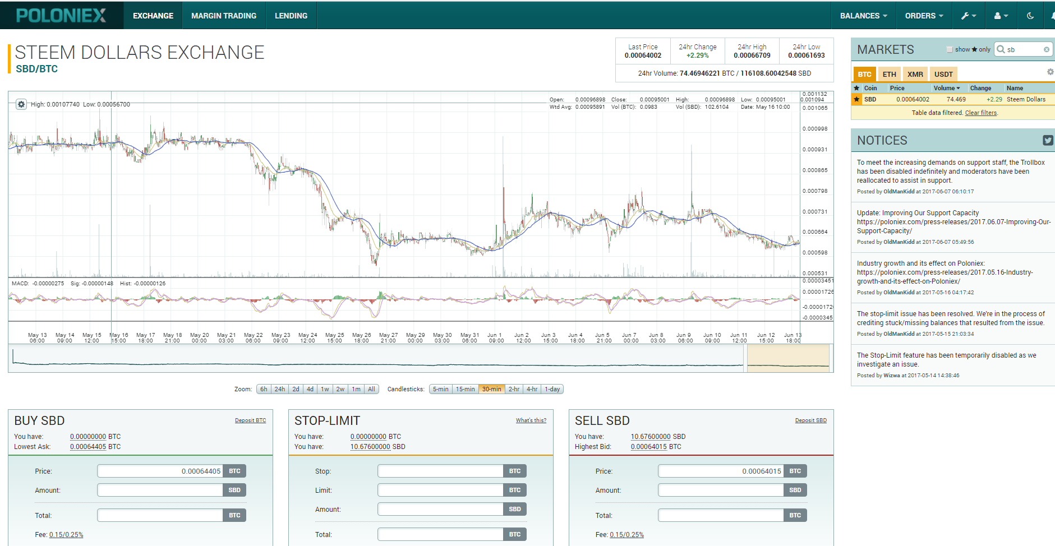This screenshot has height=546, width=1055.
Task: Select 15-min candlesticks
Action: [465, 389]
